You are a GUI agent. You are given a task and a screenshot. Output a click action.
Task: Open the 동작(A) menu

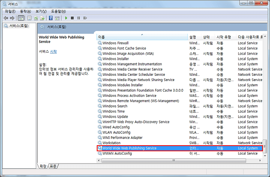[25, 12]
